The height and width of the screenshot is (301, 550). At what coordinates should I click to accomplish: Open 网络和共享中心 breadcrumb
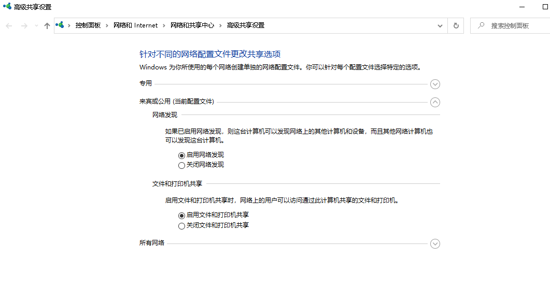click(x=192, y=25)
